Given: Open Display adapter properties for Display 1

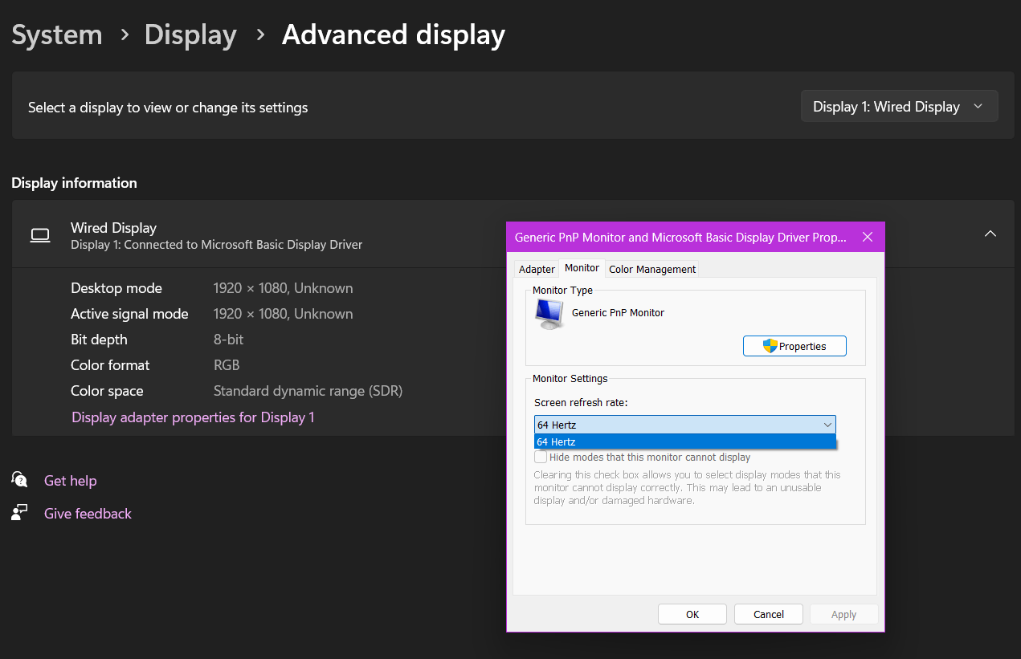Looking at the screenshot, I should point(193,417).
